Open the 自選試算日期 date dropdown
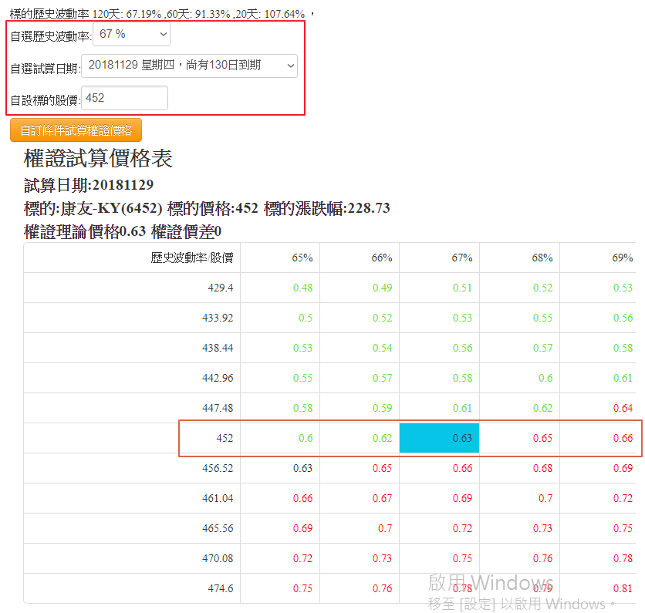This screenshot has height=613, width=645. [189, 66]
